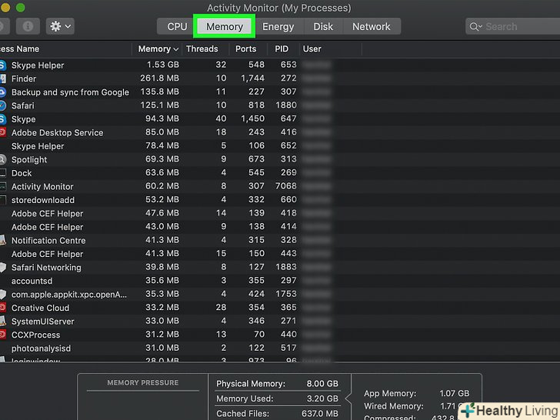Inspect process with the info button

pyautogui.click(x=28, y=26)
